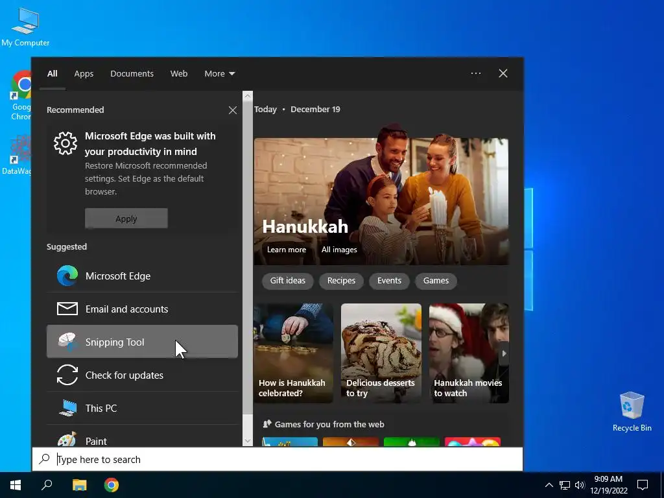Switch to the Documents search tab
Viewport: 664px width, 498px height.
click(132, 74)
